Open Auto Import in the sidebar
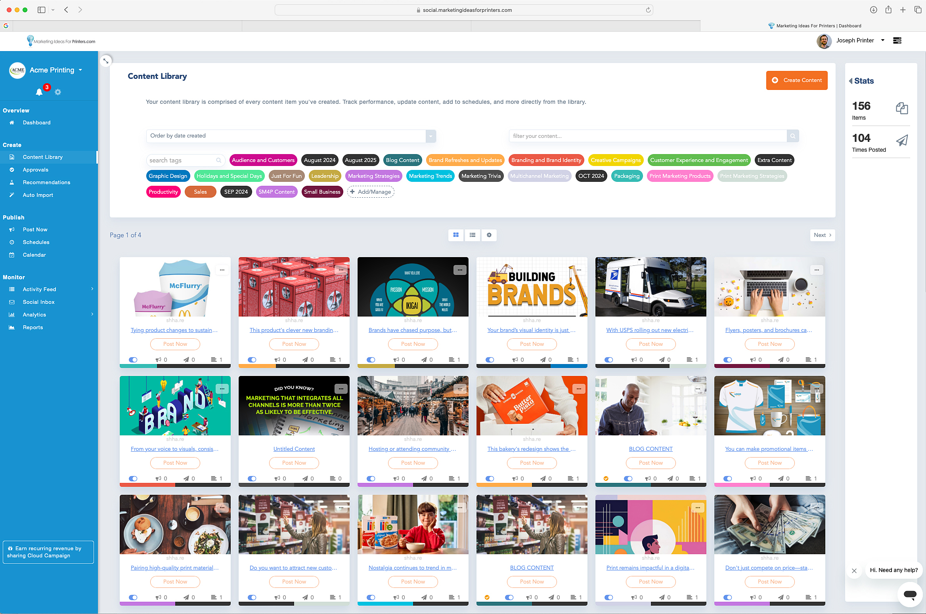 (38, 195)
